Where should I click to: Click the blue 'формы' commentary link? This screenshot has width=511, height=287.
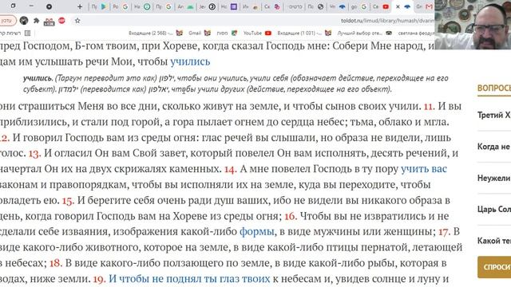click(257, 231)
